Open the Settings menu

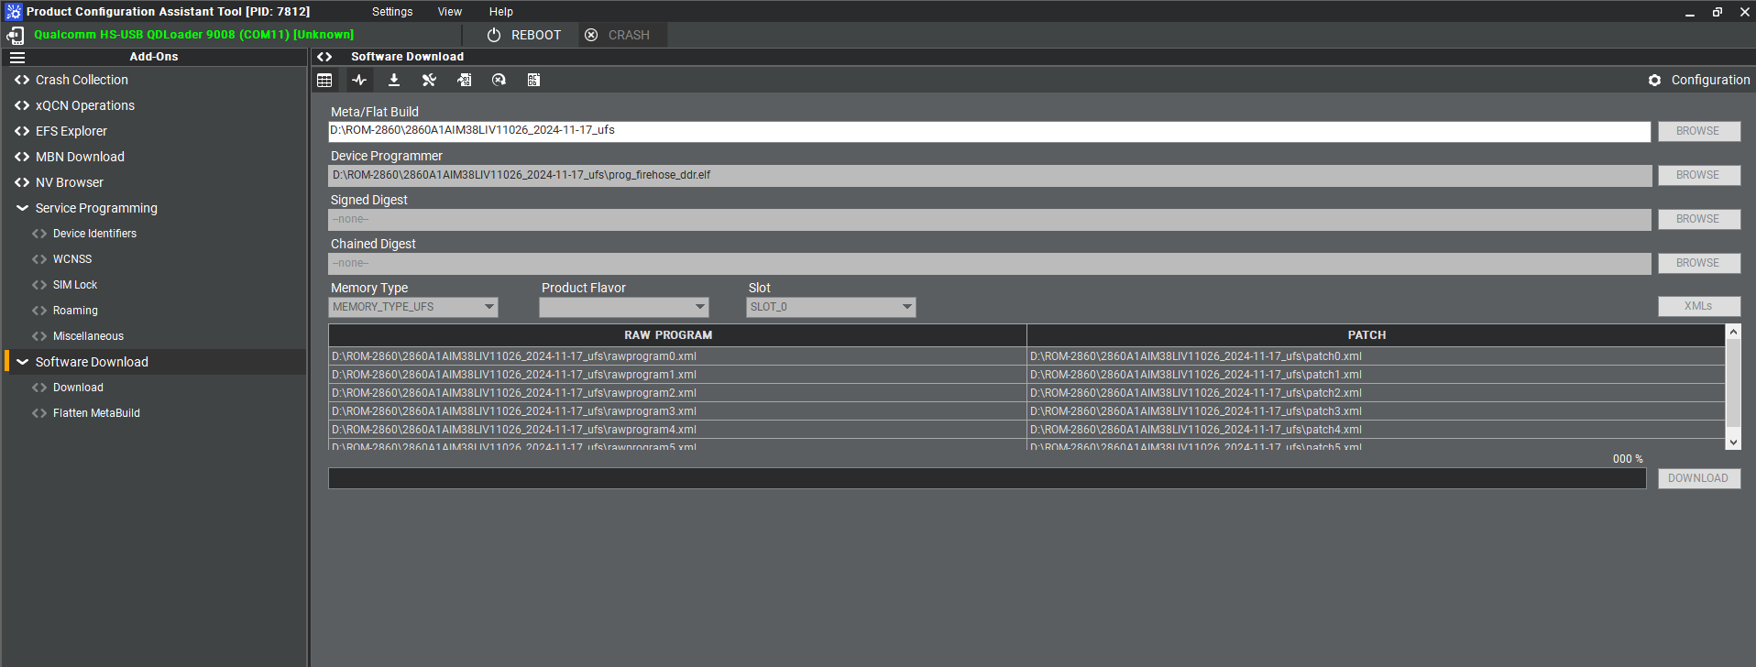click(x=392, y=12)
